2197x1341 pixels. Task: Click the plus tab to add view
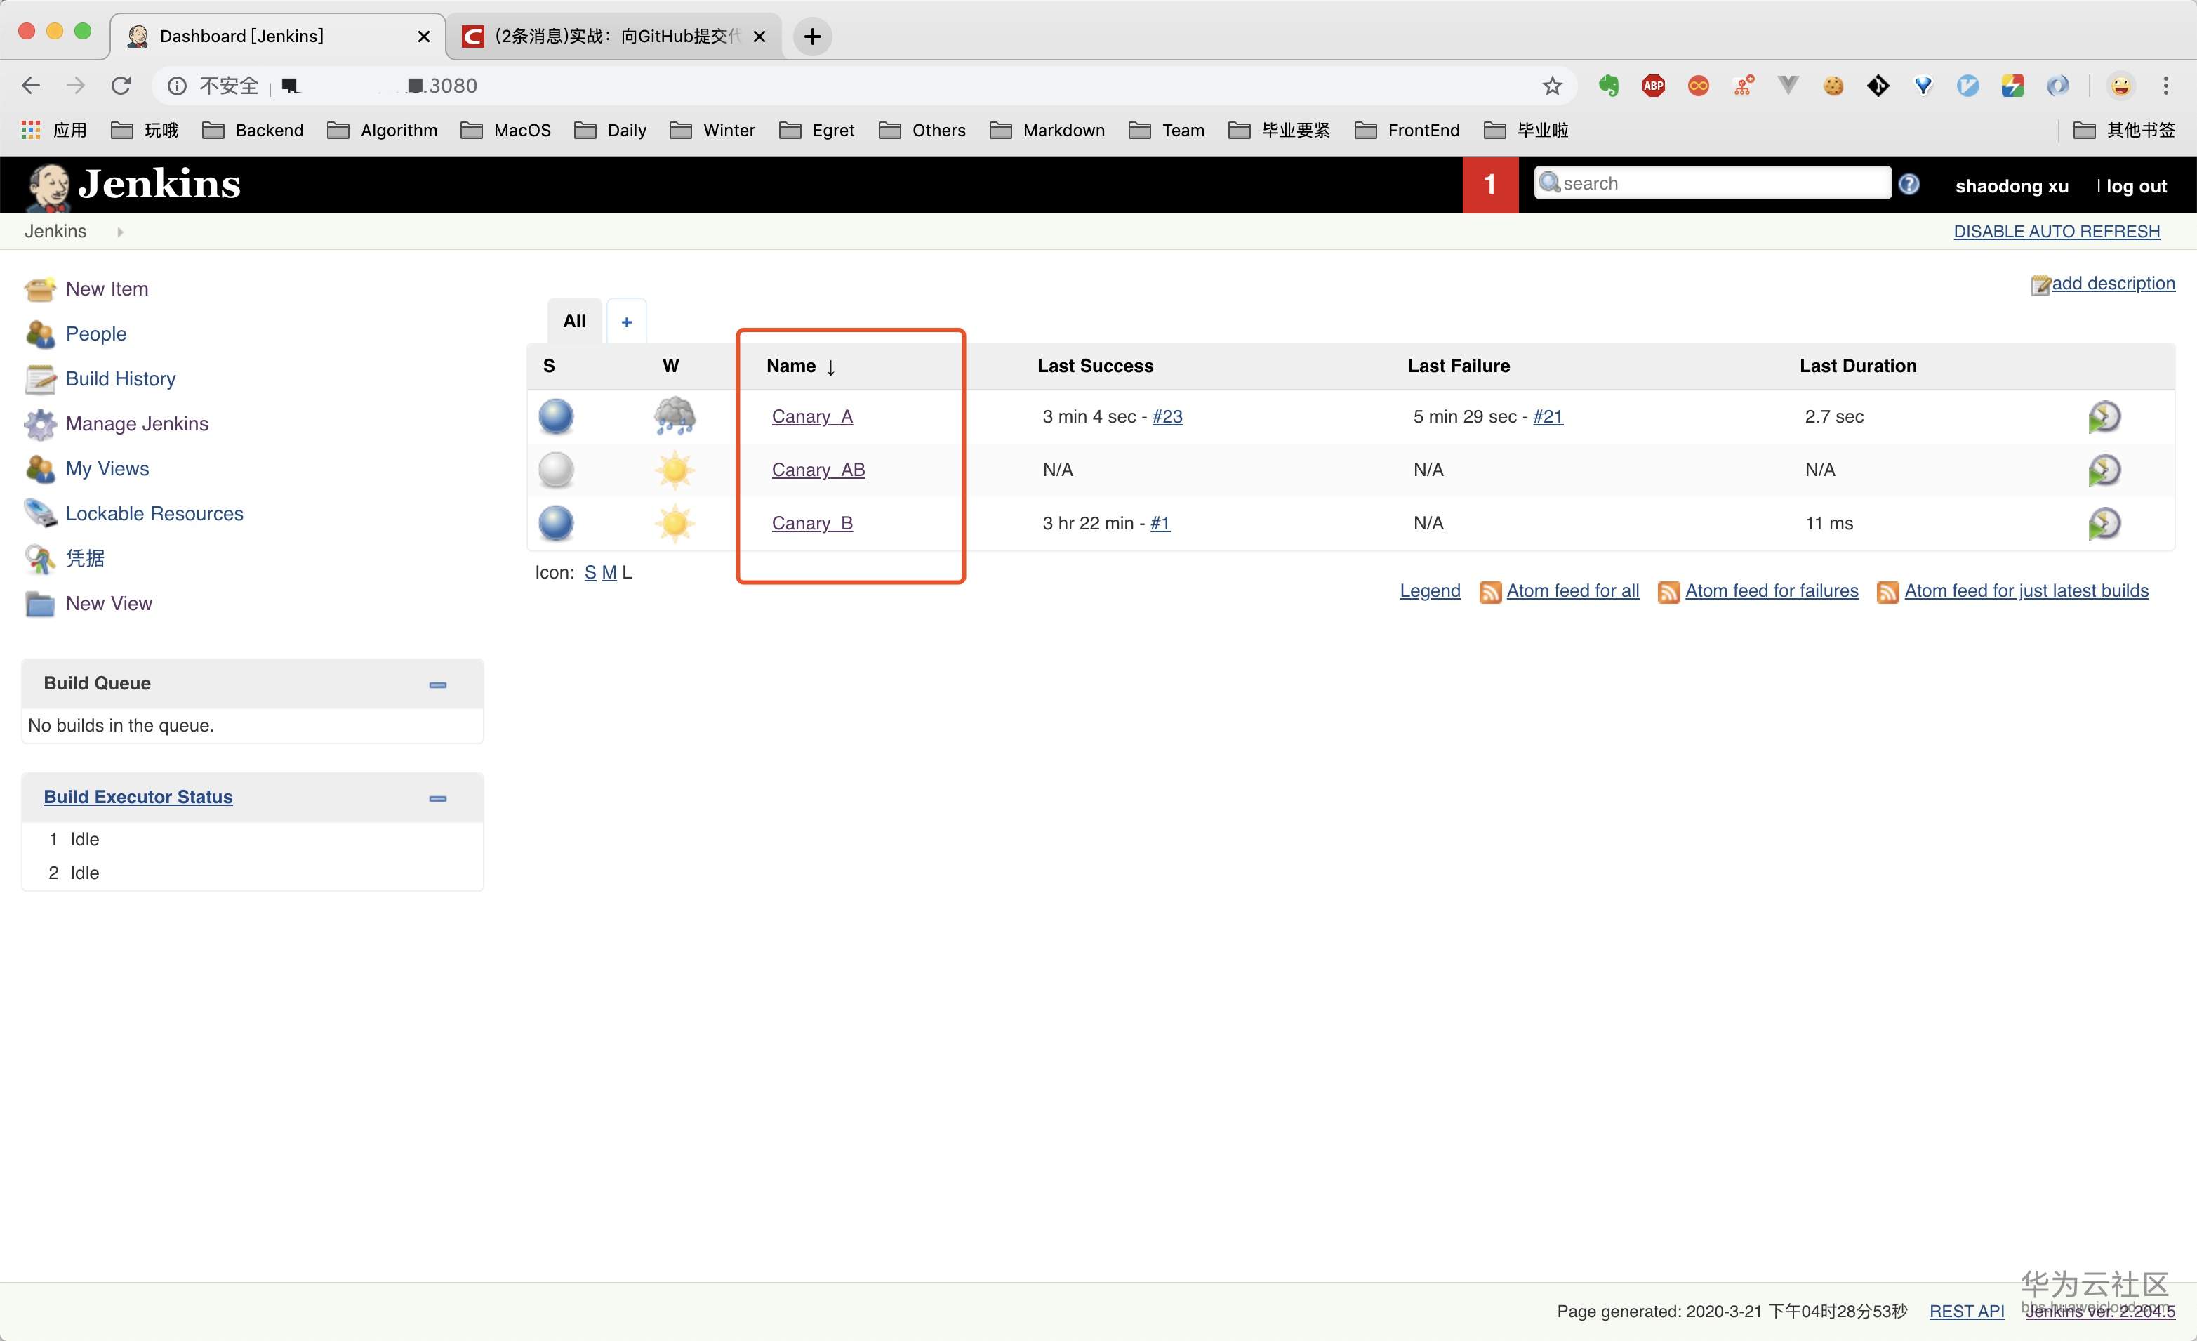(626, 322)
